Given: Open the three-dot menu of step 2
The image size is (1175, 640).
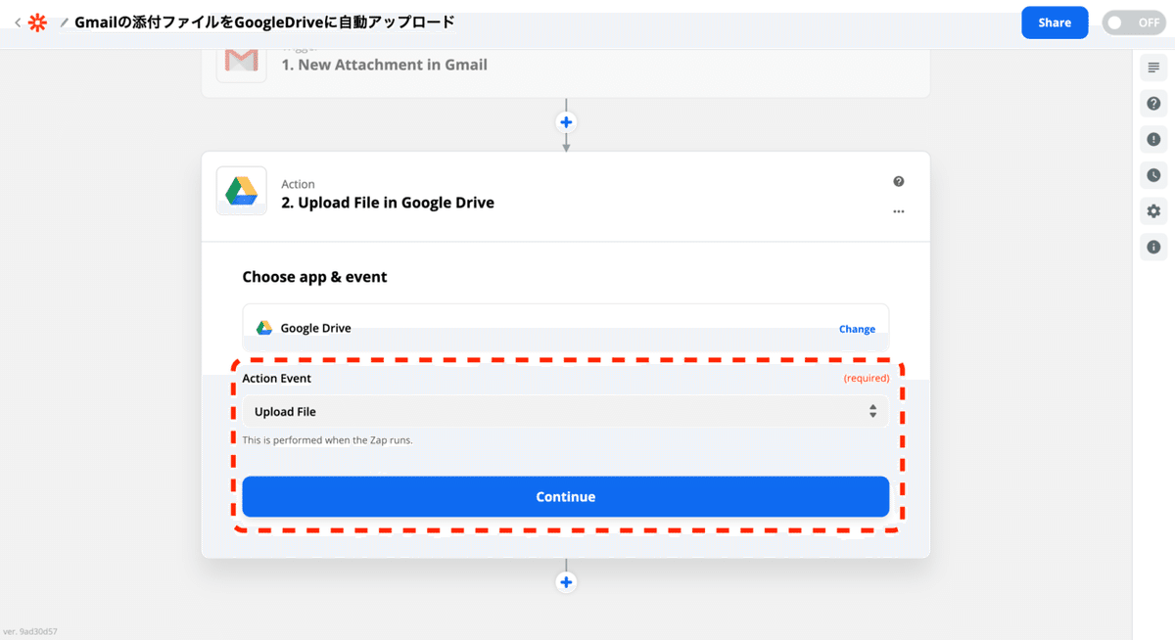Looking at the screenshot, I should 899,211.
